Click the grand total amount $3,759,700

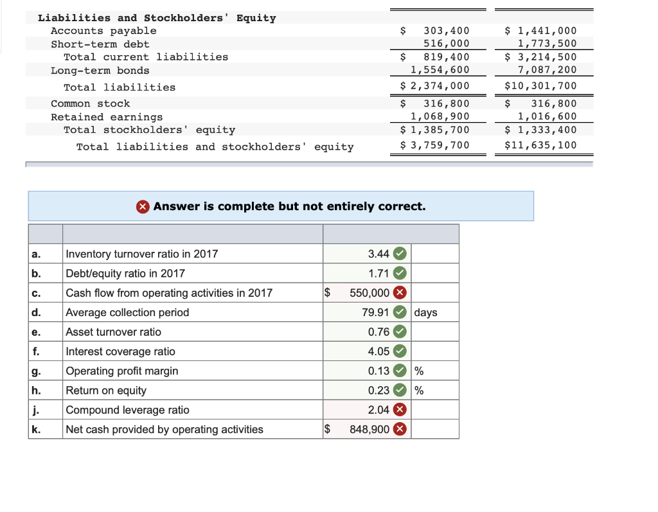coord(435,145)
